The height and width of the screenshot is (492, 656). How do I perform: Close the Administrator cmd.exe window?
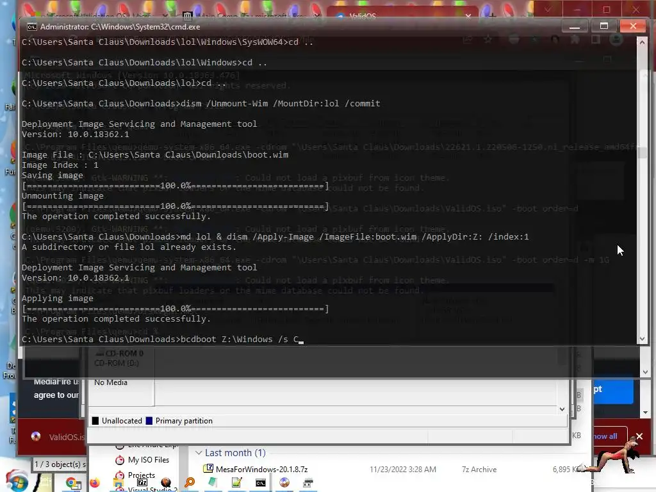click(633, 26)
